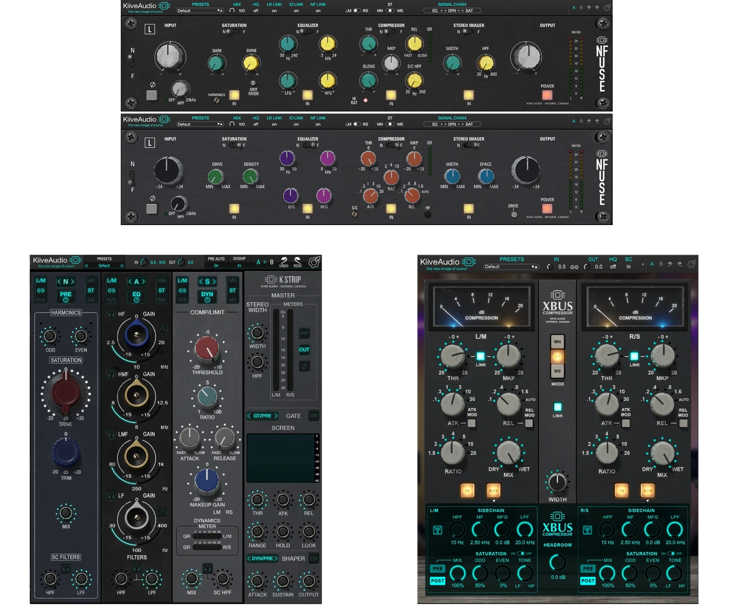Toggle the EQ module power icon in K Strip
Image resolution: width=734 pixels, height=616 pixels.
136,300
